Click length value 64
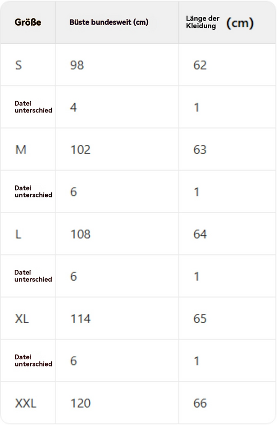The image size is (277, 425). [x=200, y=234]
